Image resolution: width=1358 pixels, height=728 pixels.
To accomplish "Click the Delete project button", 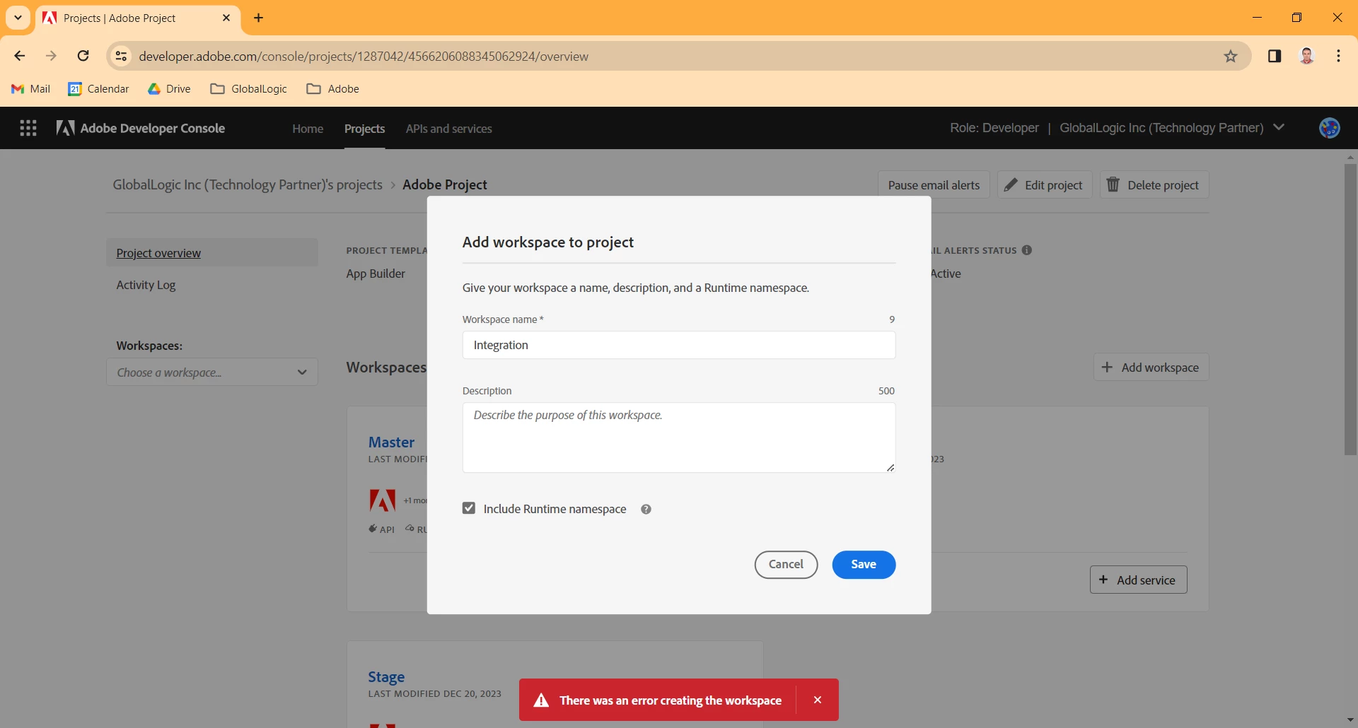I will click(x=1154, y=185).
